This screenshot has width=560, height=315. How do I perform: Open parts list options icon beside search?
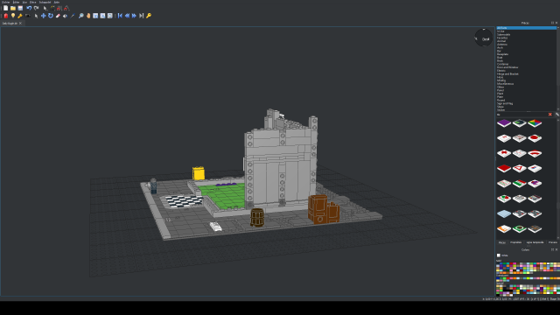click(557, 115)
